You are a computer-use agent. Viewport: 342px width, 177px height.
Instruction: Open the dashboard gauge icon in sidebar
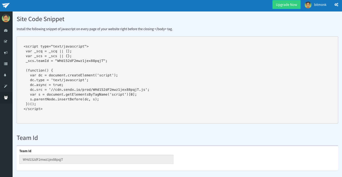tap(6, 30)
